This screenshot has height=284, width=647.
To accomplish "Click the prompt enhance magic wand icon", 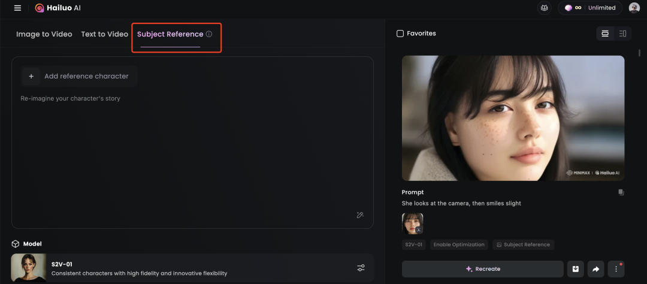I will pyautogui.click(x=360, y=215).
